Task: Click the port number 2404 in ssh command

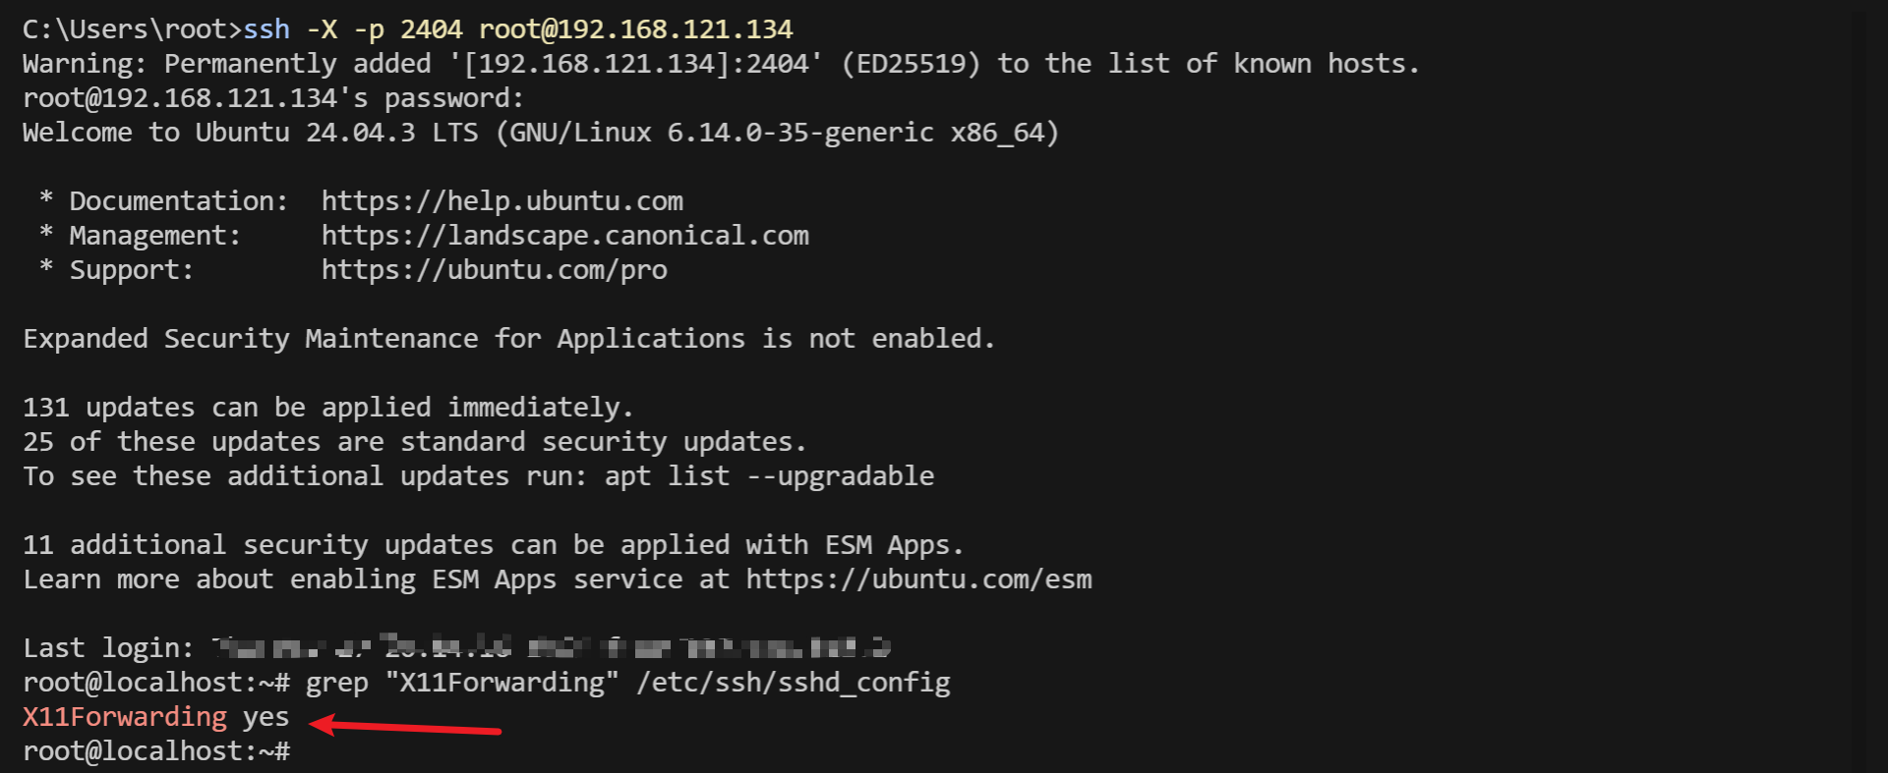Action: click(x=431, y=29)
